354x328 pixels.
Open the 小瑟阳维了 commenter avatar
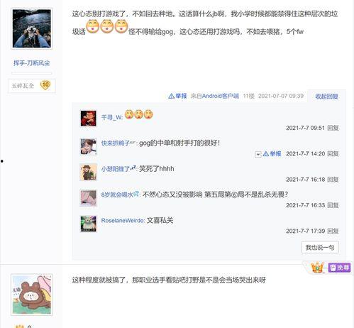[89, 172]
